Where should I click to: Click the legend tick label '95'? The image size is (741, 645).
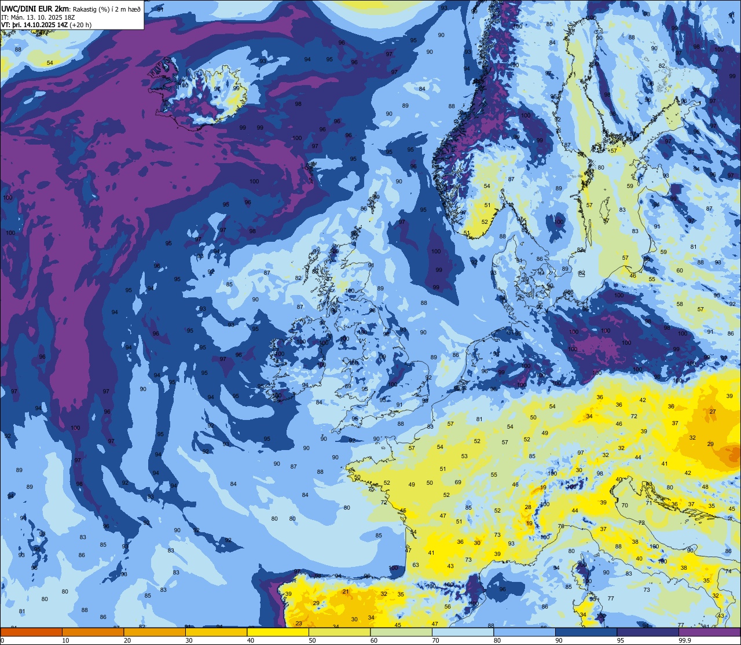pyautogui.click(x=620, y=640)
